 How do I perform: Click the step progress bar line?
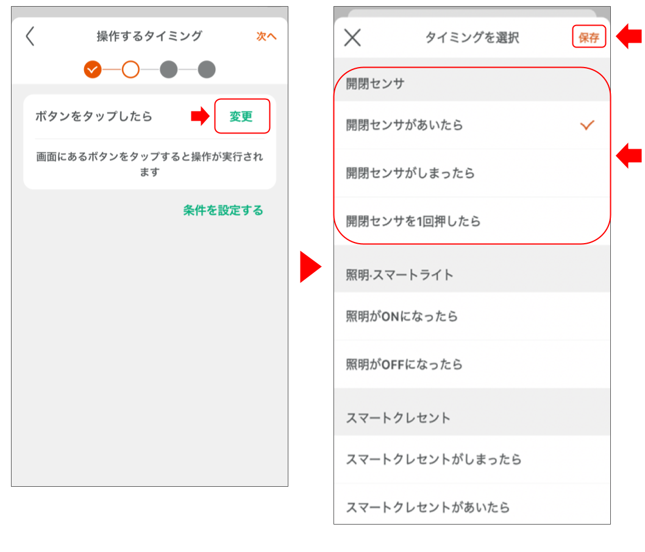(x=149, y=69)
